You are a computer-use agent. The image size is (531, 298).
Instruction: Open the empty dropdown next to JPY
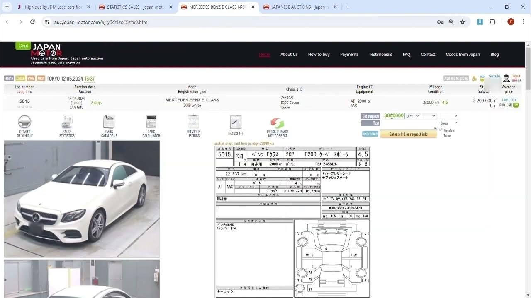tap(429, 116)
